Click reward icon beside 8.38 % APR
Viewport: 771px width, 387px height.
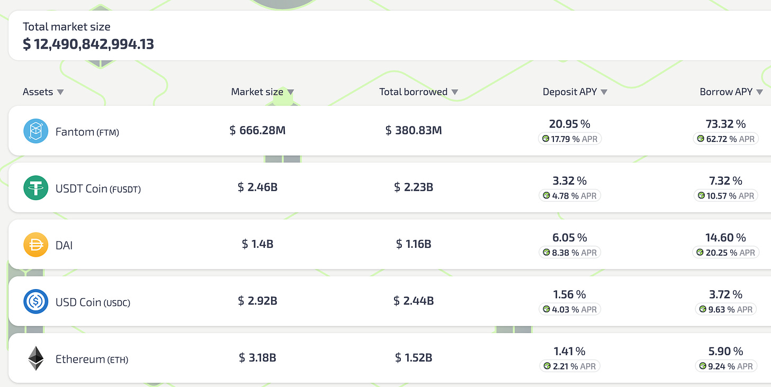[546, 253]
